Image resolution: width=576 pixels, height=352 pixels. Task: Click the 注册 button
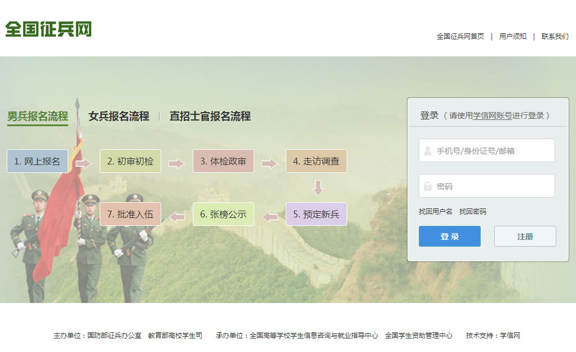[x=525, y=236]
